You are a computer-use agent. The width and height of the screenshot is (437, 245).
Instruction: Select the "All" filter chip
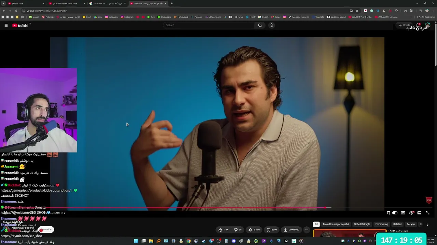pos(316,224)
